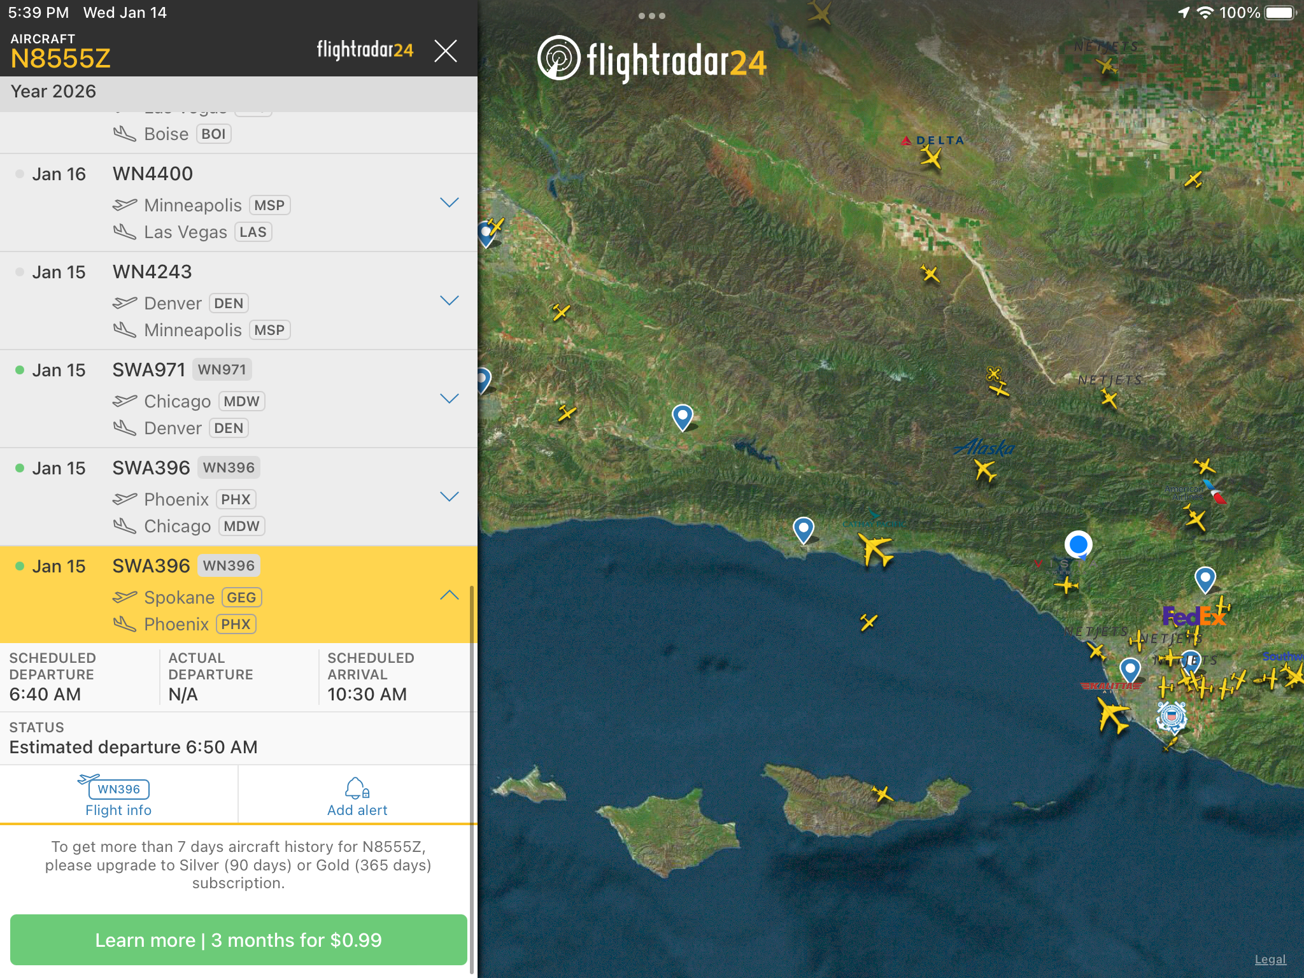The width and height of the screenshot is (1304, 978).
Task: Collapse the highlighted Spokane to Phoenix flight
Action: click(450, 595)
